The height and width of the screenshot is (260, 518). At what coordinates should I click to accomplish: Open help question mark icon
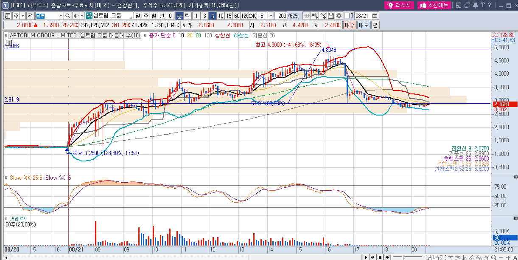click(490, 5)
